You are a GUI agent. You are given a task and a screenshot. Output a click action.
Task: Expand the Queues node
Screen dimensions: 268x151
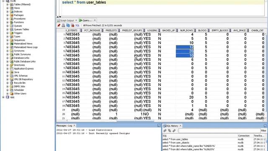[x=8, y=26]
